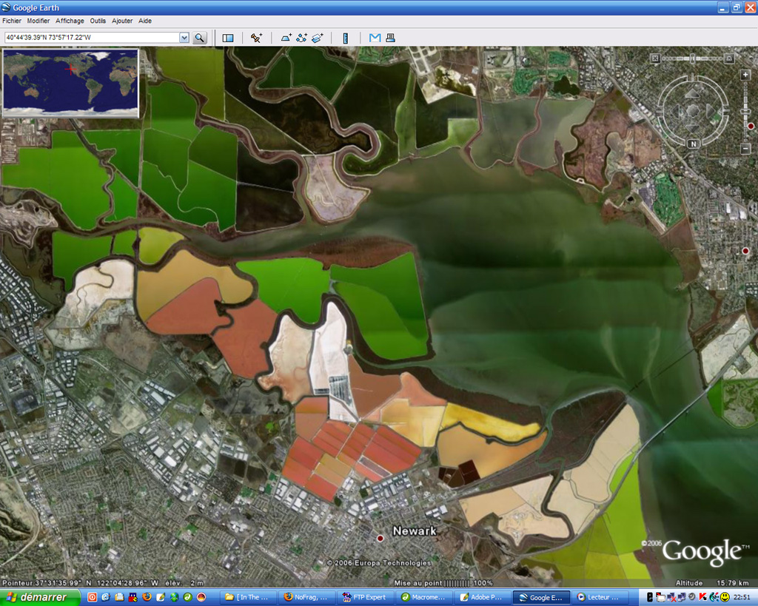Click the tilt-down button right of tilt slider
Screen dimensions: 758x606
coord(729,58)
